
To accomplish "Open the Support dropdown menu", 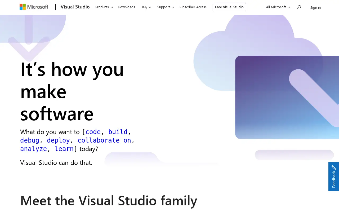I will click(x=166, y=7).
